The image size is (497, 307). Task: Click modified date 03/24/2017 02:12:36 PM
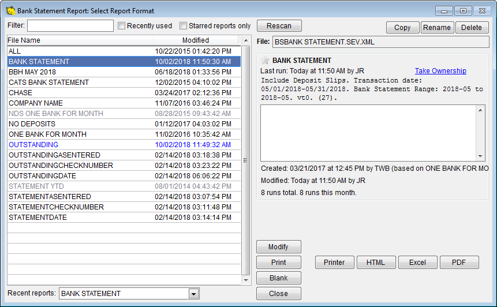(x=193, y=93)
